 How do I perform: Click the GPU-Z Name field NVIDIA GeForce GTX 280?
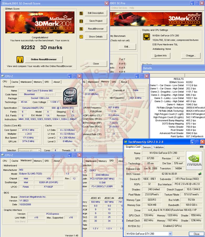pos(163,153)
